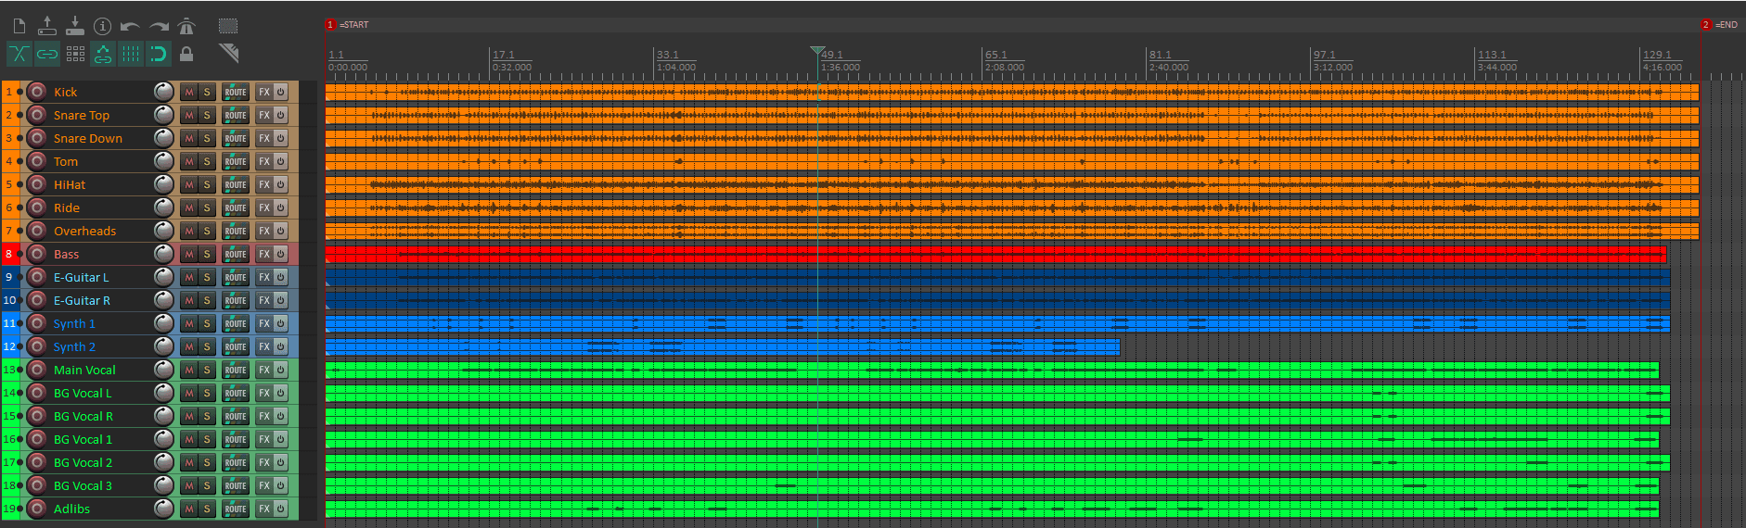The width and height of the screenshot is (1746, 528).
Task: Select the razor blade edit icon
Action: tap(228, 53)
